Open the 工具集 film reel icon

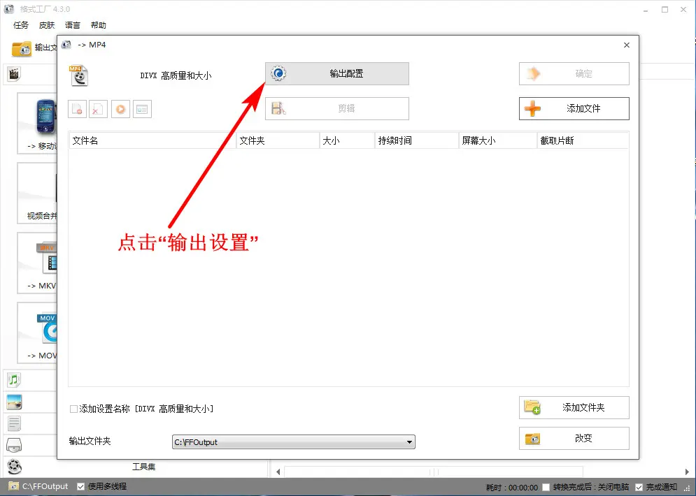click(x=14, y=467)
